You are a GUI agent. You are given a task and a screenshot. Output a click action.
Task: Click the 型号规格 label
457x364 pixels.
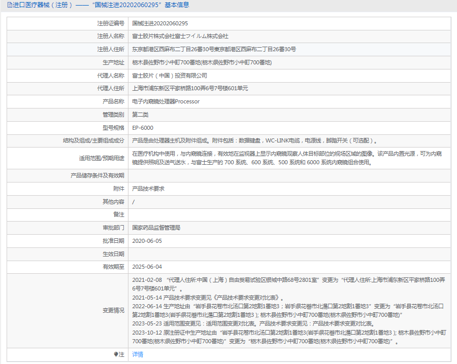[113, 128]
